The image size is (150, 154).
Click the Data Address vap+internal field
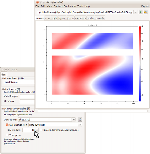click(19, 82)
